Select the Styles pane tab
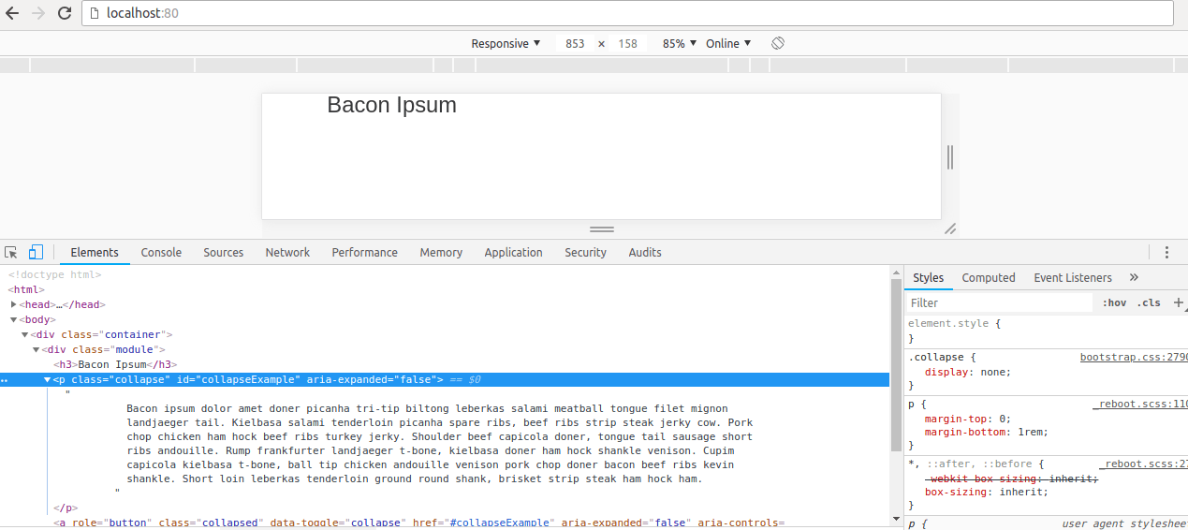Image resolution: width=1188 pixels, height=530 pixels. (928, 278)
